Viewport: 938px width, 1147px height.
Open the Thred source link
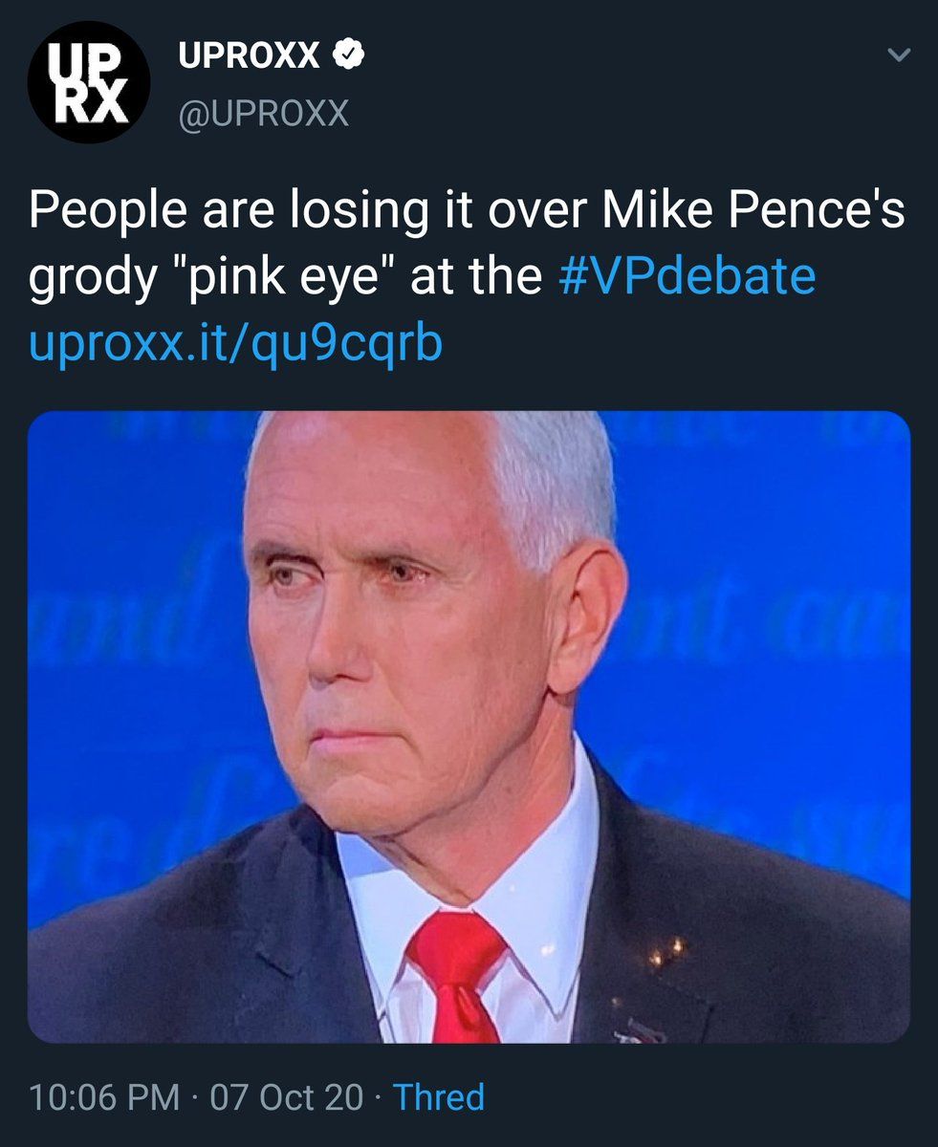[439, 1096]
